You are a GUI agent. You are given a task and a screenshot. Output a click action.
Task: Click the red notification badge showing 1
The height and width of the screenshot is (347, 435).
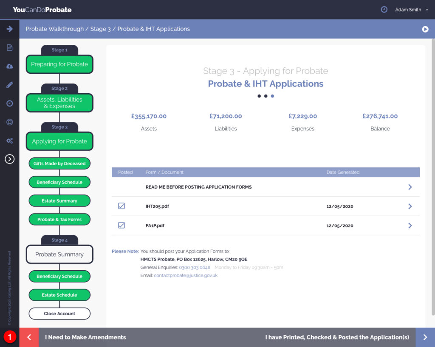(10, 337)
